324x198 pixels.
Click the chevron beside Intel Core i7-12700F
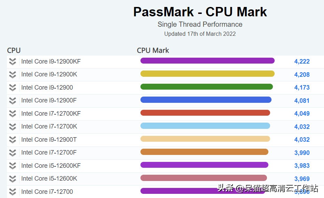[13, 152]
